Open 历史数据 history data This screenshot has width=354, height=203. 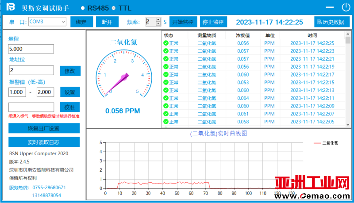[x=331, y=22]
